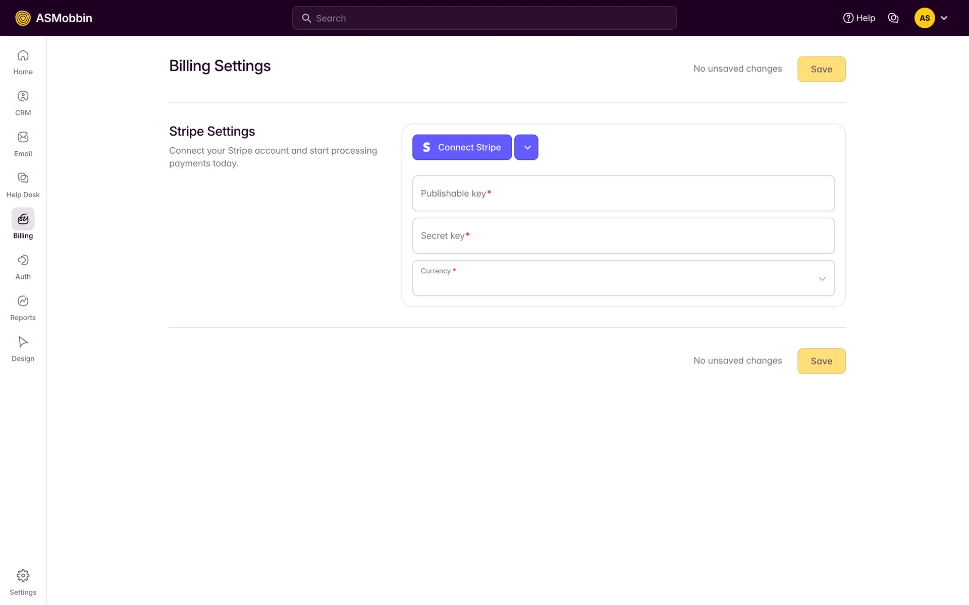
Task: Open Help Desk from sidebar
Action: 23,178
